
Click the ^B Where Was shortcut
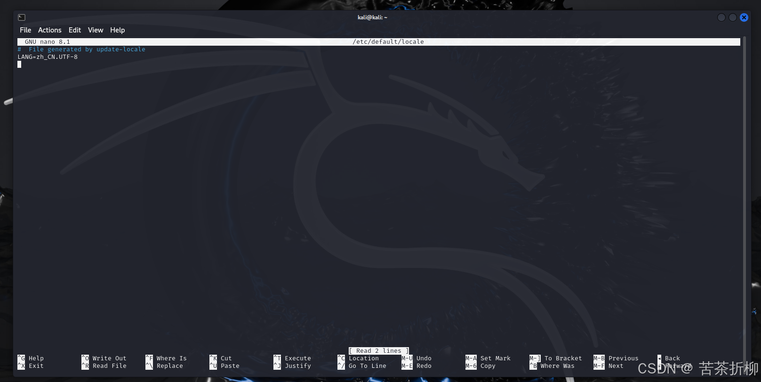(x=552, y=366)
